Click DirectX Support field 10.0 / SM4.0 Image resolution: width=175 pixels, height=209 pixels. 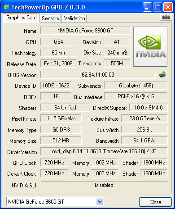point(149,108)
